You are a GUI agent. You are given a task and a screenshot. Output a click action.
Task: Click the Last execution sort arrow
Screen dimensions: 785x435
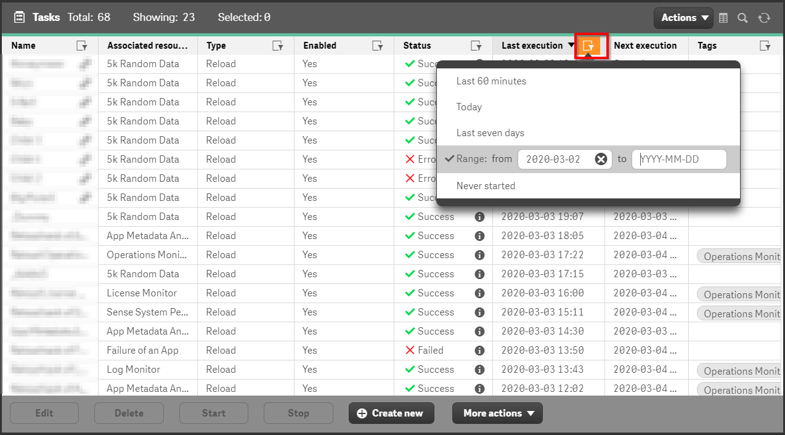pyautogui.click(x=571, y=45)
